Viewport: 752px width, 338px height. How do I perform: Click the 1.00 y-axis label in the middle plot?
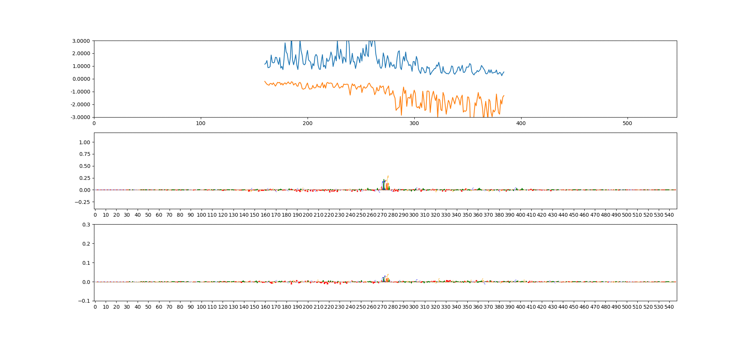85,142
